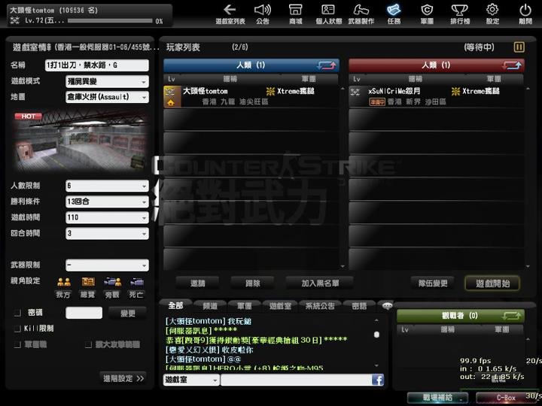Image resolution: width=542 pixels, height=406 pixels.
Task: Select the 總覽 overview view icon
Action: coord(88,283)
